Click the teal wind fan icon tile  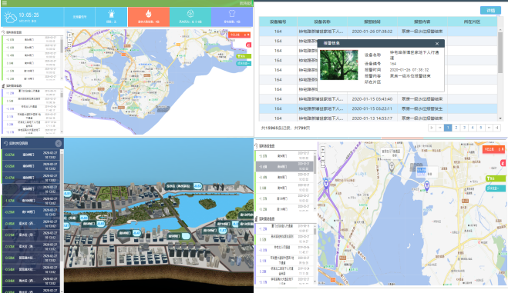[x=190, y=17]
